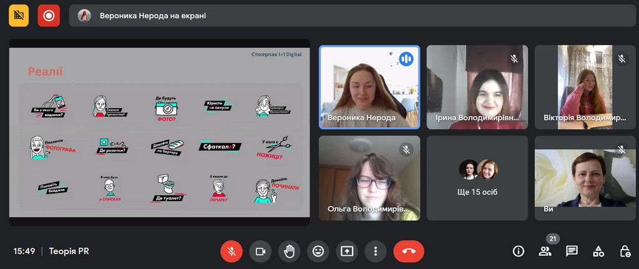Open the meeting details info icon
Viewport: 639px width, 269px height.
point(518,251)
